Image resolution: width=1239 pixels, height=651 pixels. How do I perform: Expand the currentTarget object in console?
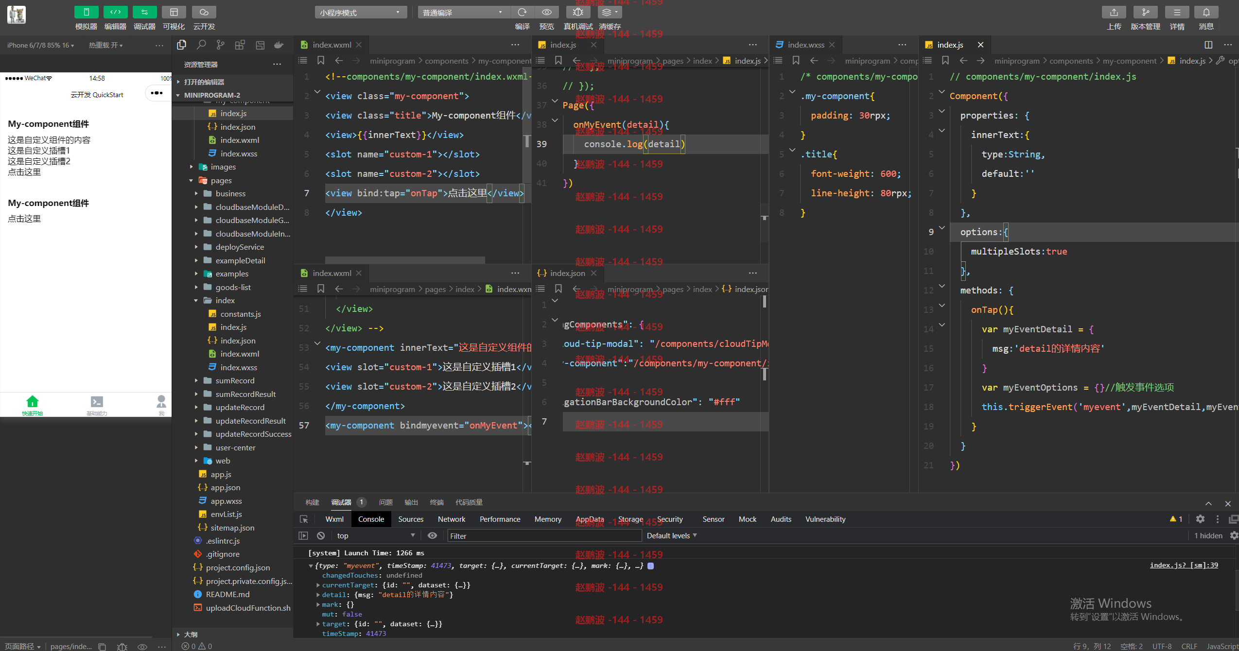tap(318, 585)
